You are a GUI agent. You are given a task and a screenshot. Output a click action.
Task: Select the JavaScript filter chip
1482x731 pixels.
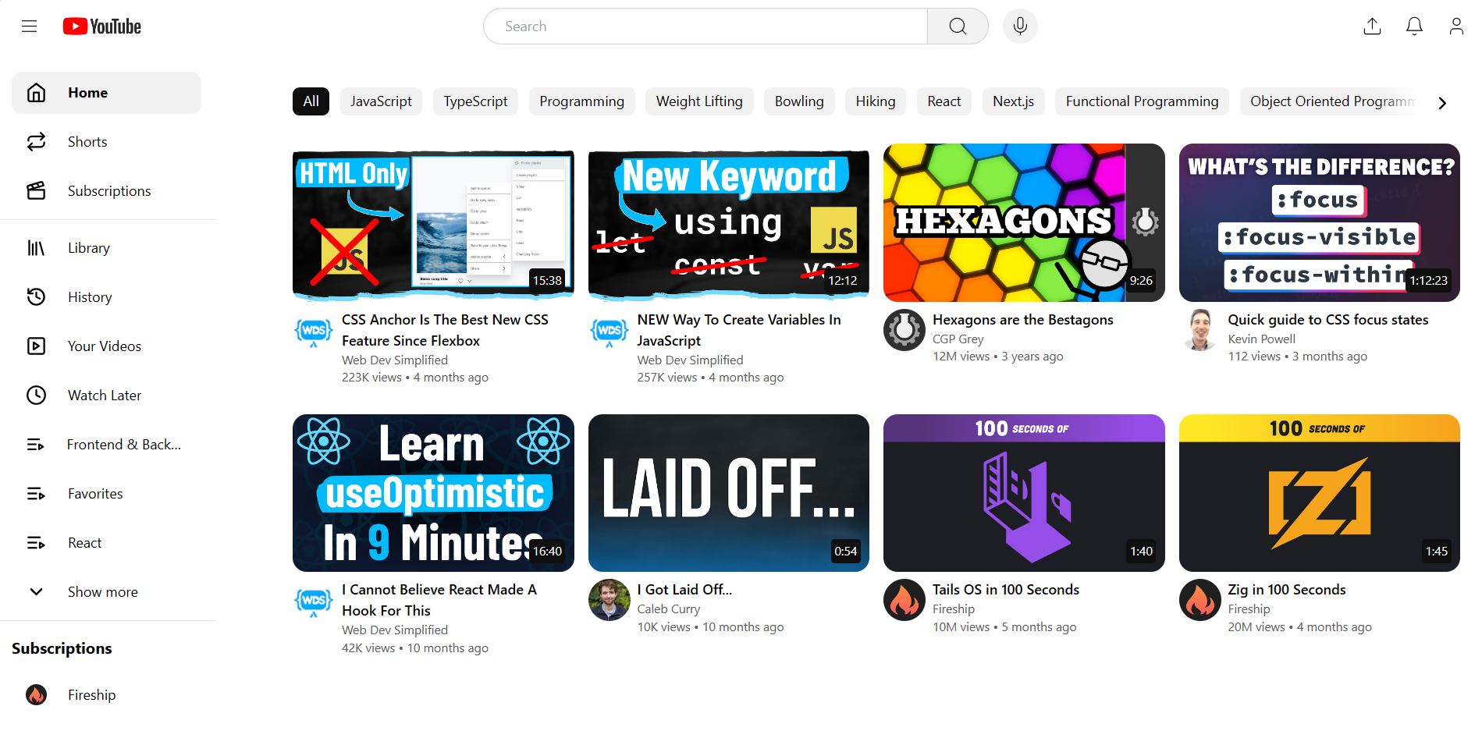pos(381,101)
